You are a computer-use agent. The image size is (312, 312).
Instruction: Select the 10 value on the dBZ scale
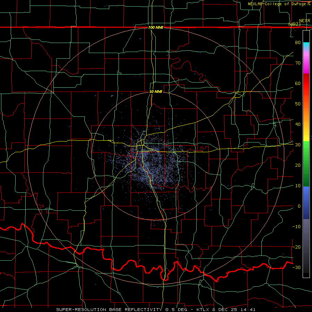298,186
